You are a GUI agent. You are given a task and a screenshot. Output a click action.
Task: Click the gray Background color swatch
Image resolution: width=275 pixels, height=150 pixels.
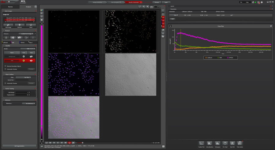[x=24, y=56]
